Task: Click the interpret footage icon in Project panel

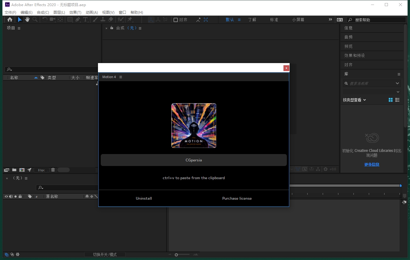Action: pyautogui.click(x=6, y=170)
